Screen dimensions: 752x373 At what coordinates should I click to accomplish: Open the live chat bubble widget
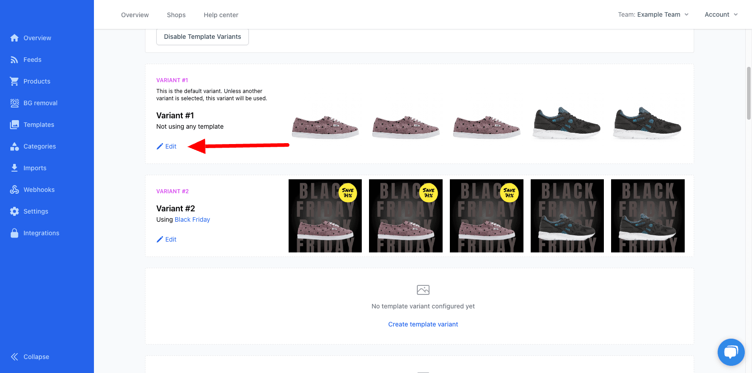[x=731, y=352]
